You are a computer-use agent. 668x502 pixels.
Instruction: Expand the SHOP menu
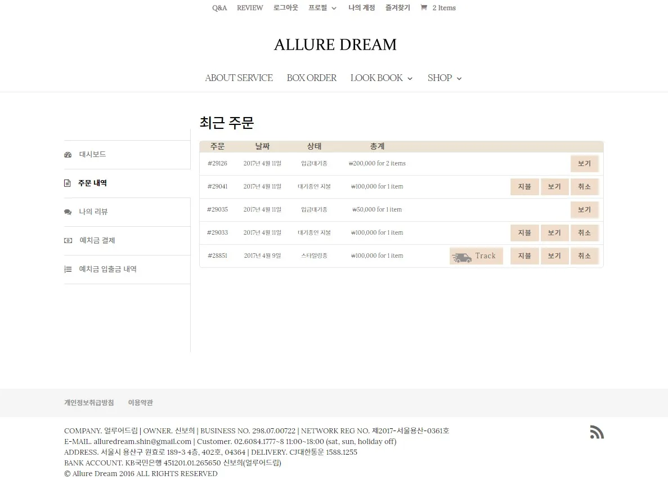click(x=445, y=78)
